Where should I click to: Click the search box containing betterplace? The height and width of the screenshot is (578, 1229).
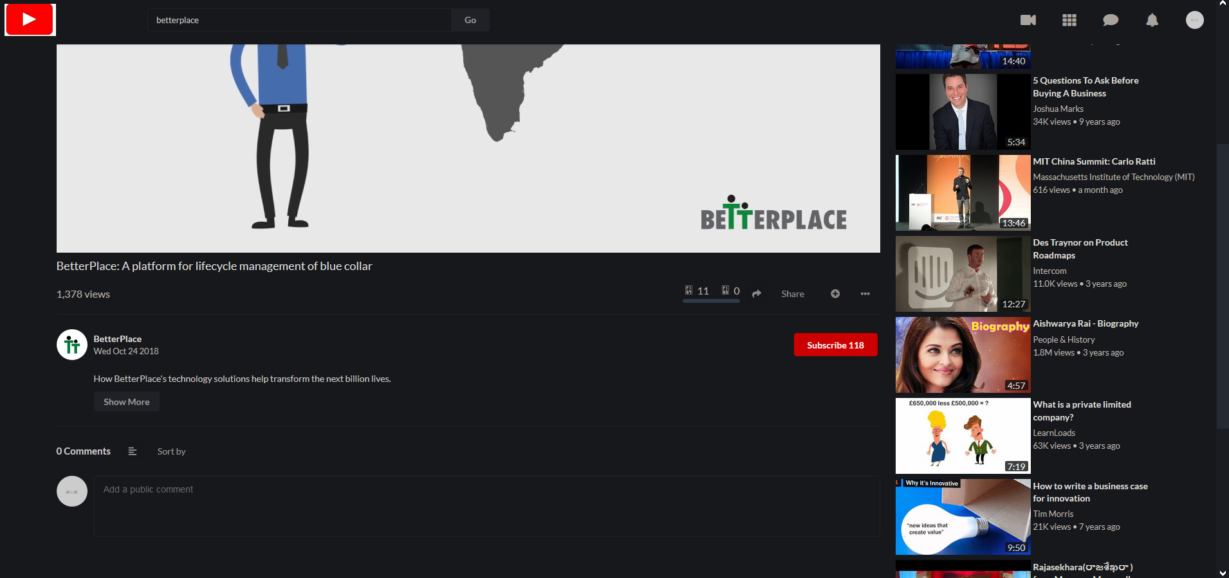click(299, 20)
